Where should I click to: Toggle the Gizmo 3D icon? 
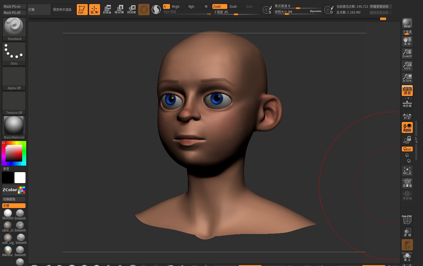[x=144, y=10]
